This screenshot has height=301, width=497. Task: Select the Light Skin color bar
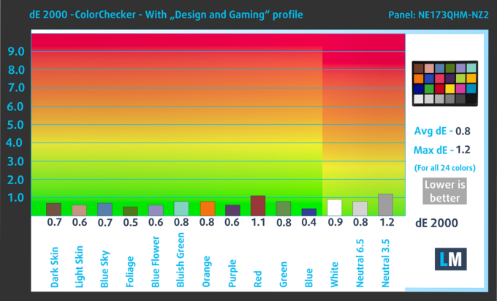79,210
